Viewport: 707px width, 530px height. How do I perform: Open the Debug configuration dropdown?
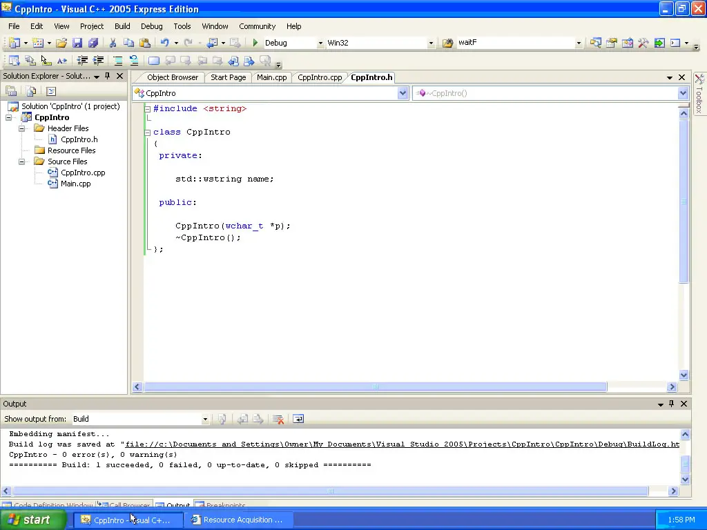point(320,43)
